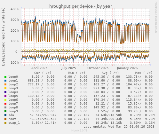Click the loop7 red legend swatch

(x=5, y=104)
